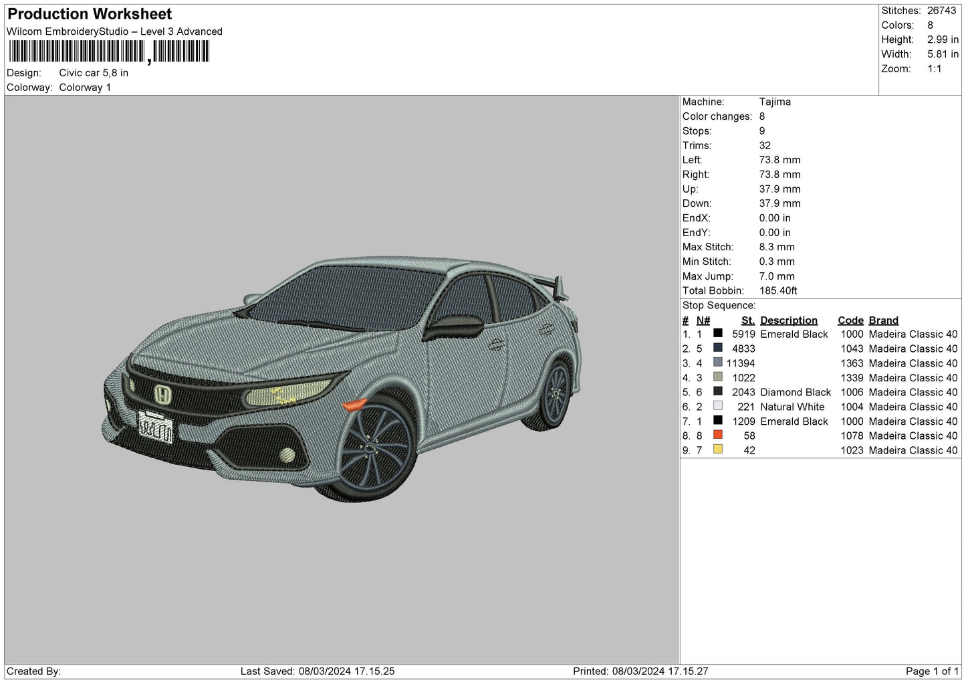Click the Width value 5.81 in
966x683 pixels.
[943, 54]
